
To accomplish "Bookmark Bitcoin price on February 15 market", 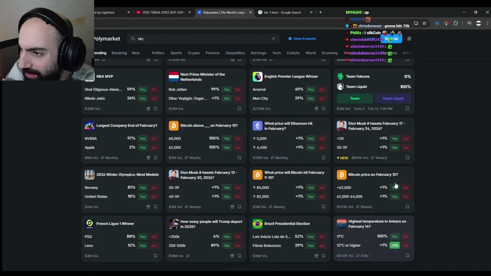I will (x=407, y=207).
